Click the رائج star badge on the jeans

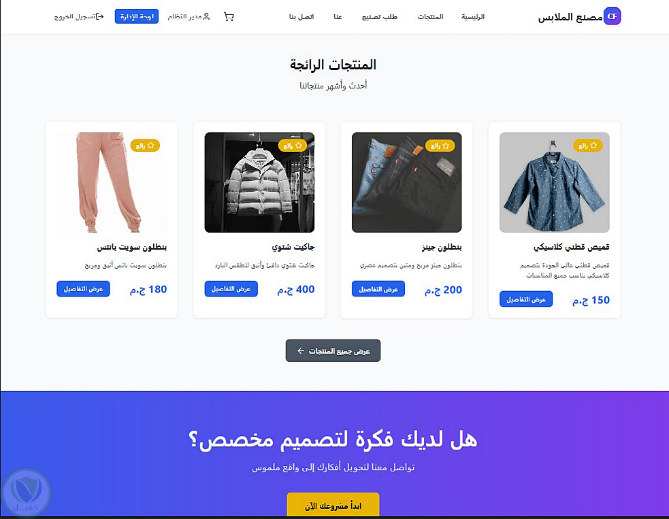click(x=440, y=146)
